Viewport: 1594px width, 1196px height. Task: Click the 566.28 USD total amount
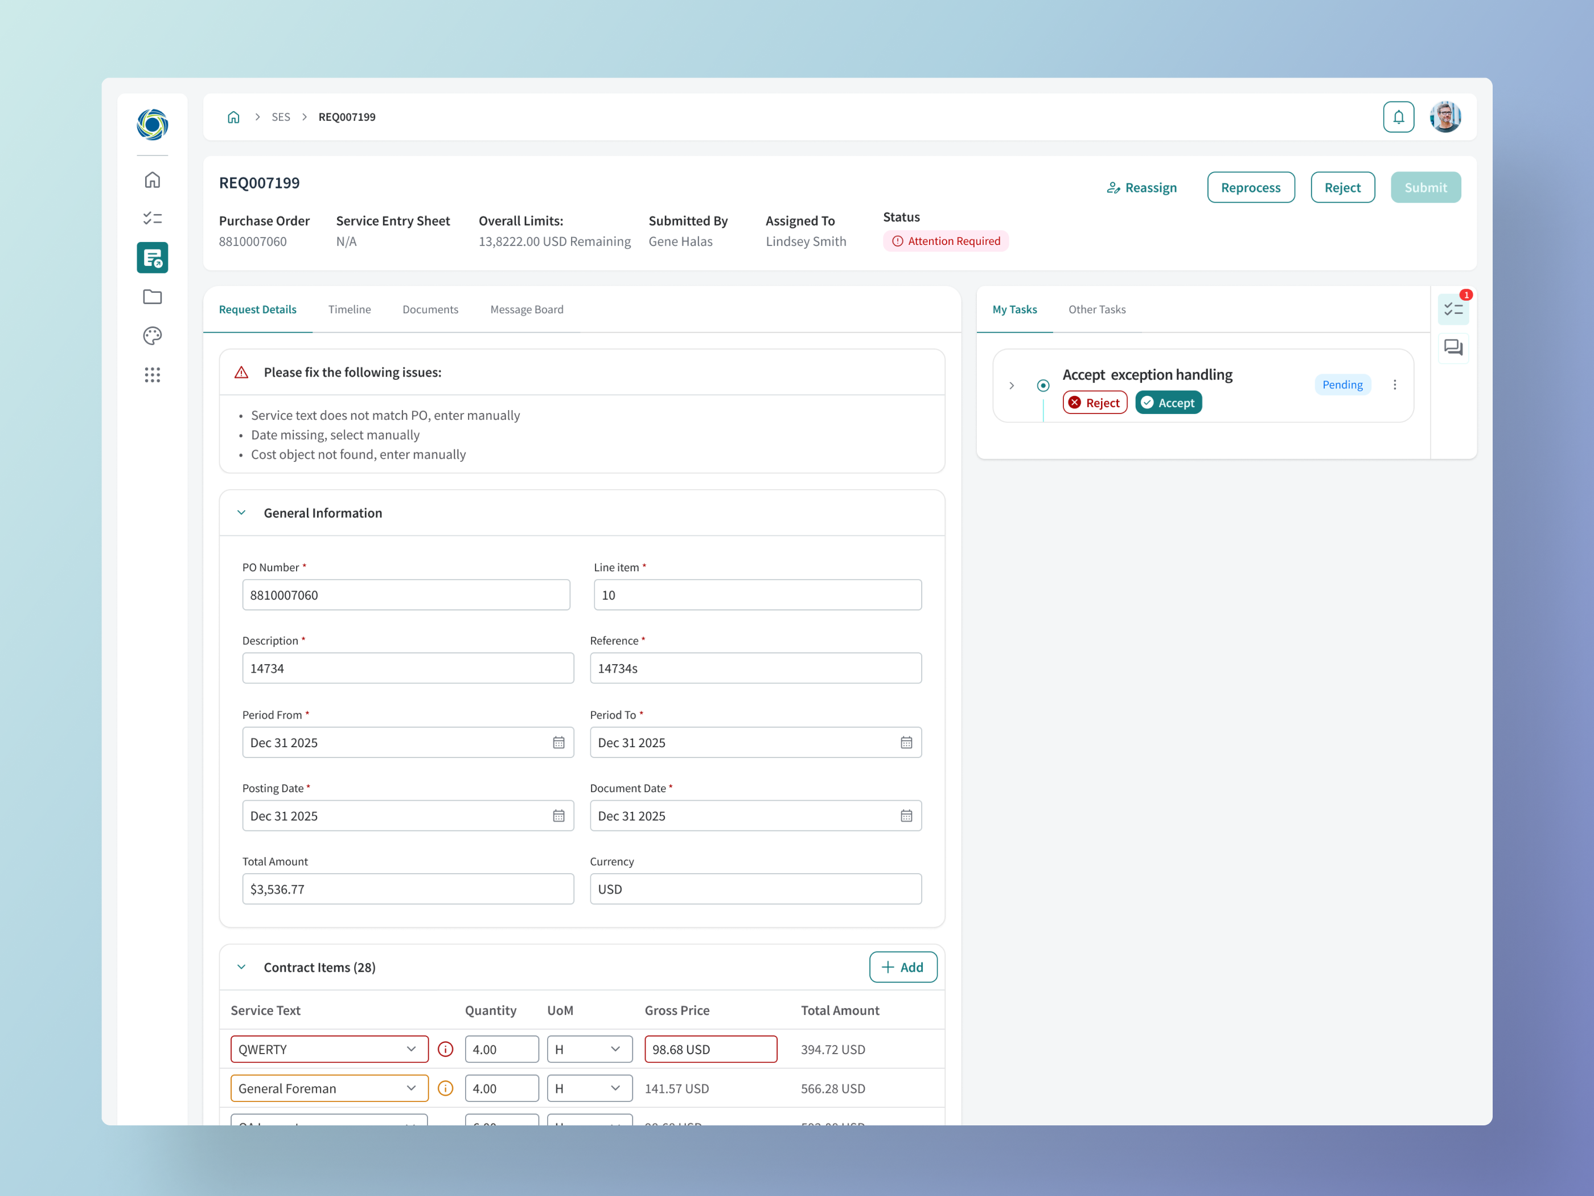pyautogui.click(x=832, y=1088)
